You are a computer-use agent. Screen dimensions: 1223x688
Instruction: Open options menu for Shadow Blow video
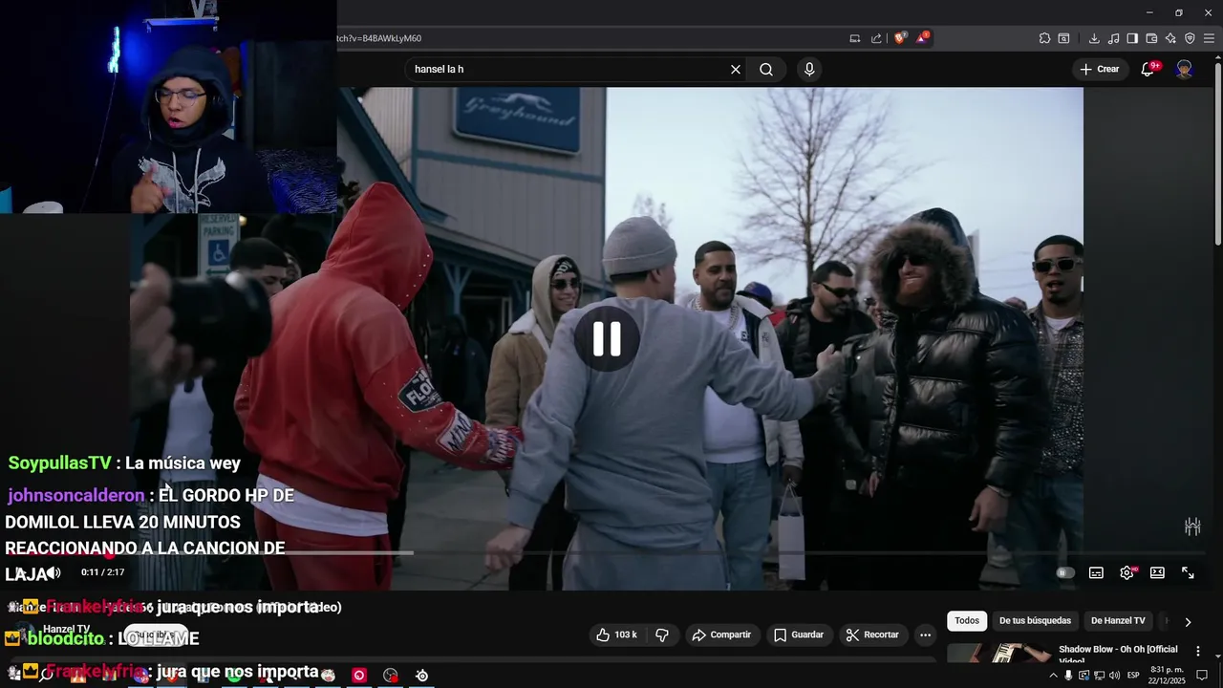(x=1198, y=651)
